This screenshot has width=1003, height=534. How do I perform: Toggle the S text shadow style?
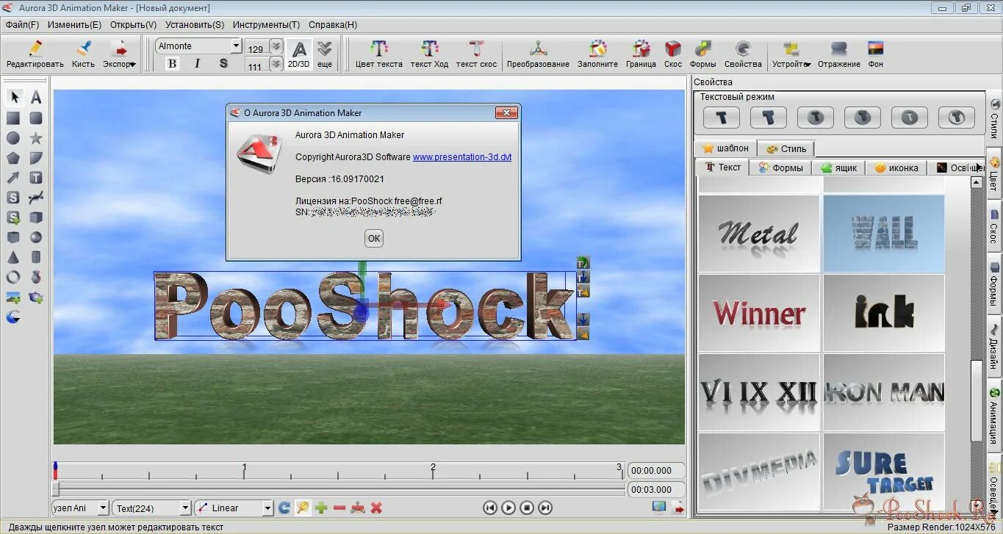223,64
